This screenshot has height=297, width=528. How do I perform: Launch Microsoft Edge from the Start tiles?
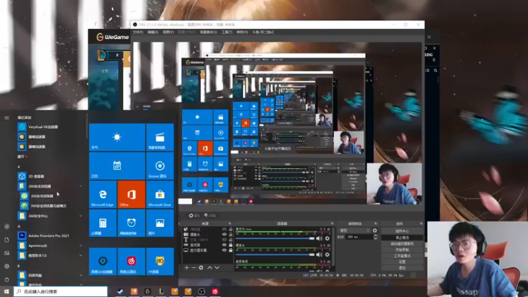(103, 194)
